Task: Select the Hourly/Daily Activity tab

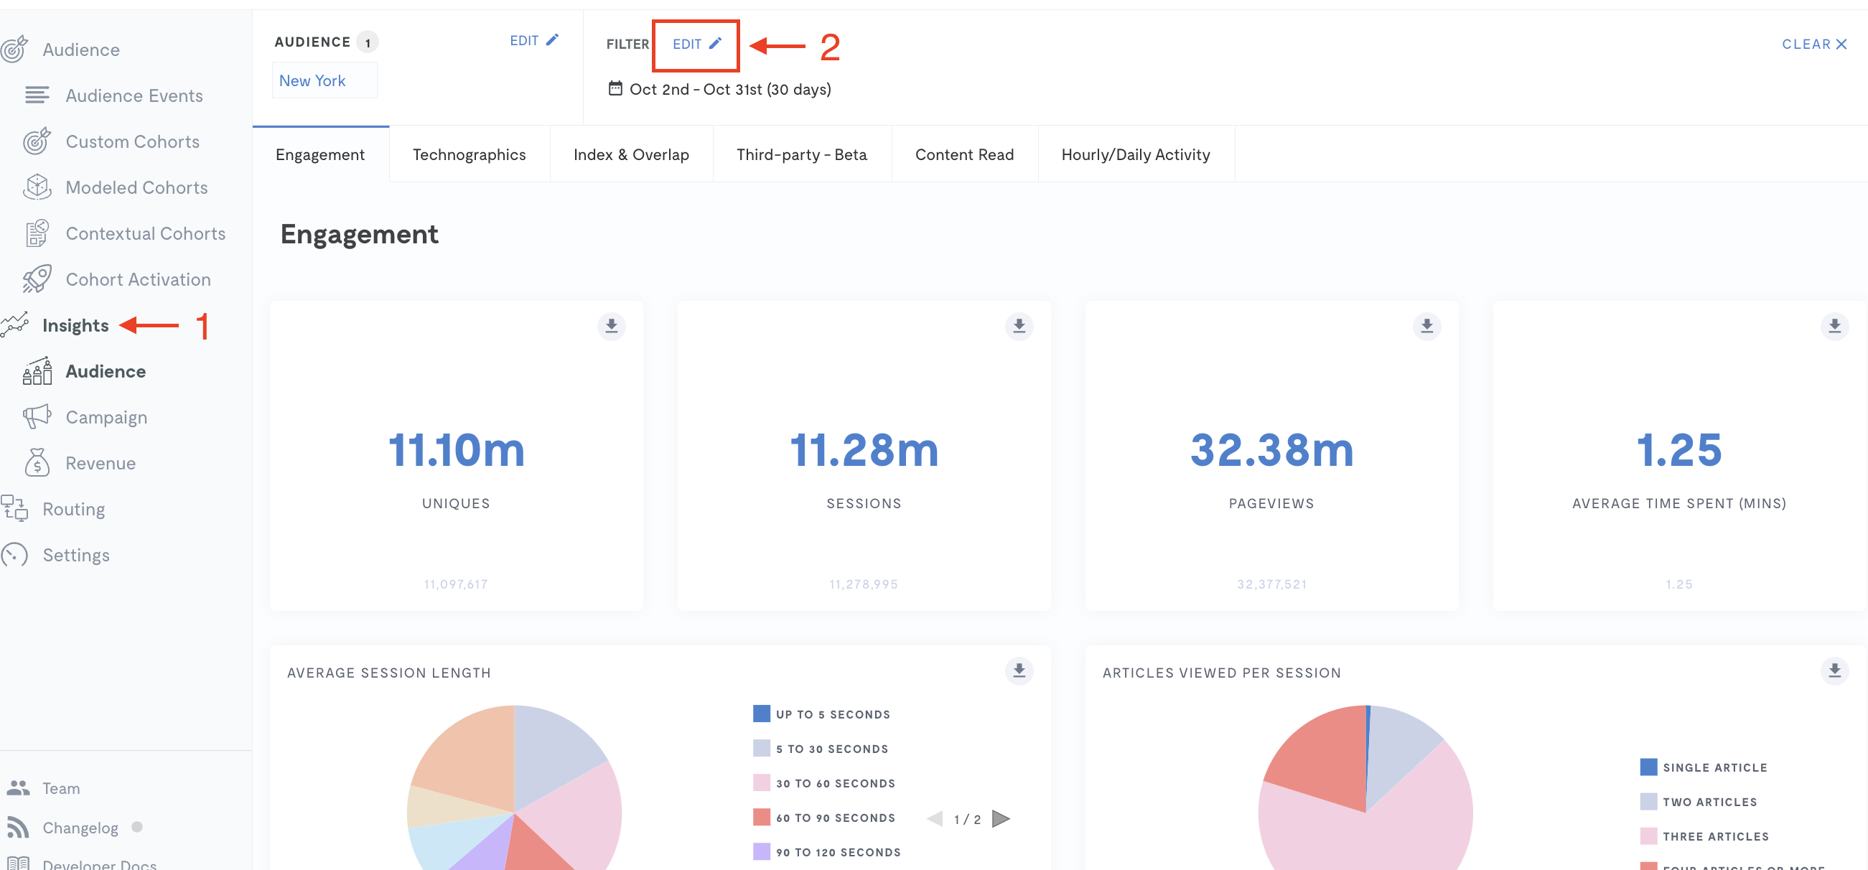Action: (1135, 154)
